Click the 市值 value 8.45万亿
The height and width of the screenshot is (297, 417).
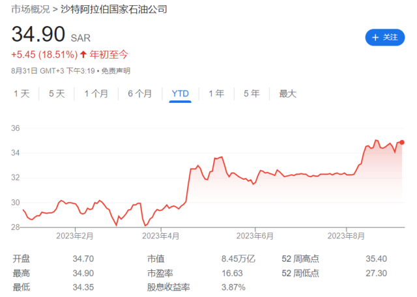238,259
